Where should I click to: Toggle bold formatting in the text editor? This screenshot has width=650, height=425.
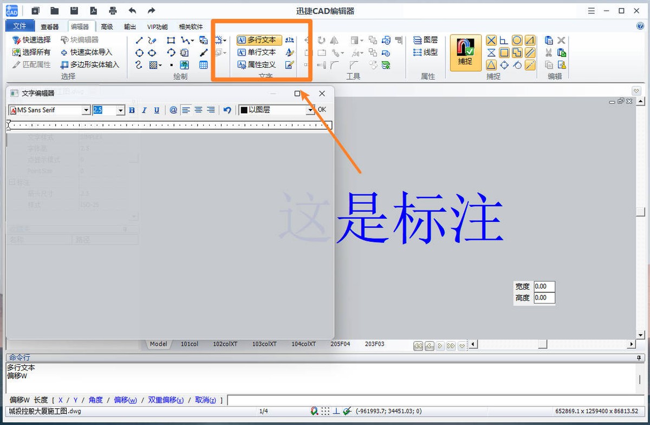click(x=132, y=110)
